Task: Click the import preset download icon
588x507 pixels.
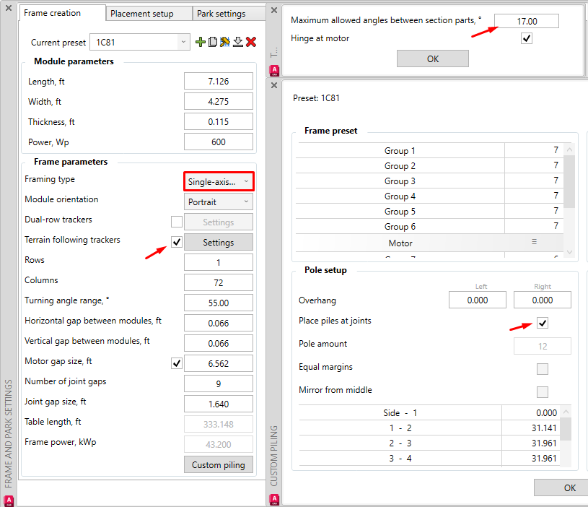Action: click(x=237, y=43)
